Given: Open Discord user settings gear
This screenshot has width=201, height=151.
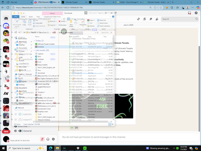Looking at the screenshot, I should tap(53, 139).
